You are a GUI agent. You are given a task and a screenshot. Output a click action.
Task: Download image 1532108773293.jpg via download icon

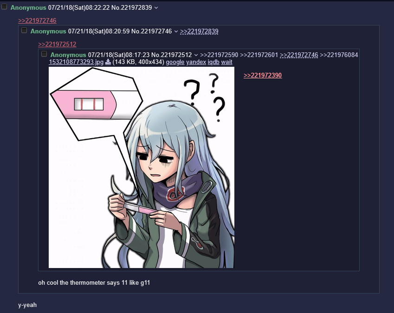click(108, 62)
